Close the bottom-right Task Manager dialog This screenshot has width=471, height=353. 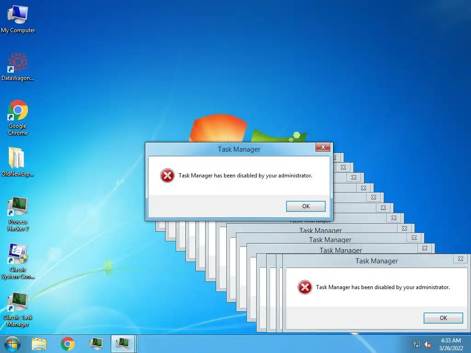pyautogui.click(x=460, y=259)
